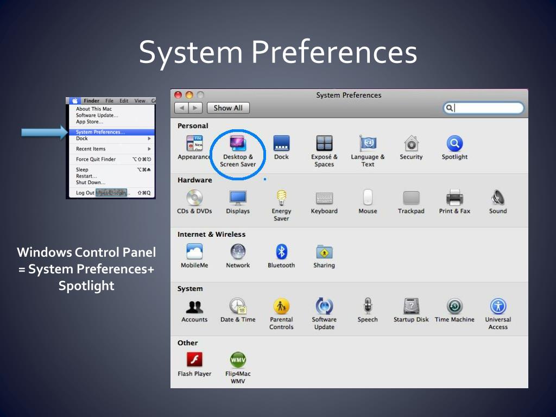Viewport: 556px width, 417px height.
Task: Expand the Recent Items submenu
Action: 111,149
